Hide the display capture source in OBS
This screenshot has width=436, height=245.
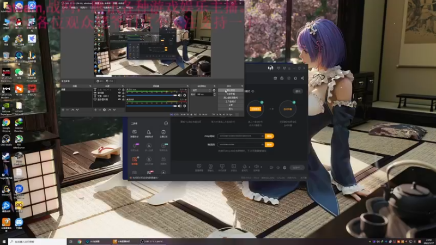tap(119, 99)
